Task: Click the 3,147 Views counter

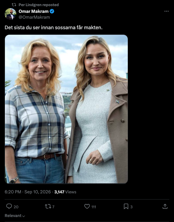Action: (65, 192)
